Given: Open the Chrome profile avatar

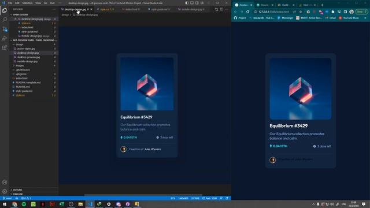Looking at the screenshot, I should (x=351, y=12).
